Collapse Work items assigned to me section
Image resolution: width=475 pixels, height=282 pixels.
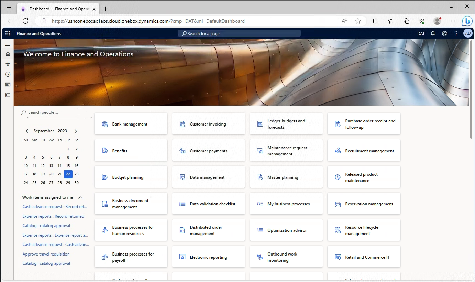point(80,197)
